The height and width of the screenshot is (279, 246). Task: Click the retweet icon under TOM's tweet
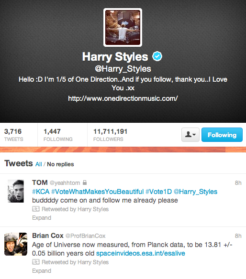click(36, 209)
